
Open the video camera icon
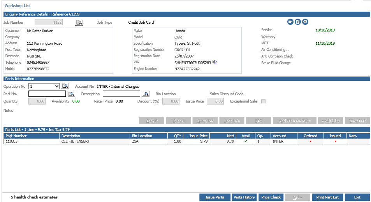point(290,22)
